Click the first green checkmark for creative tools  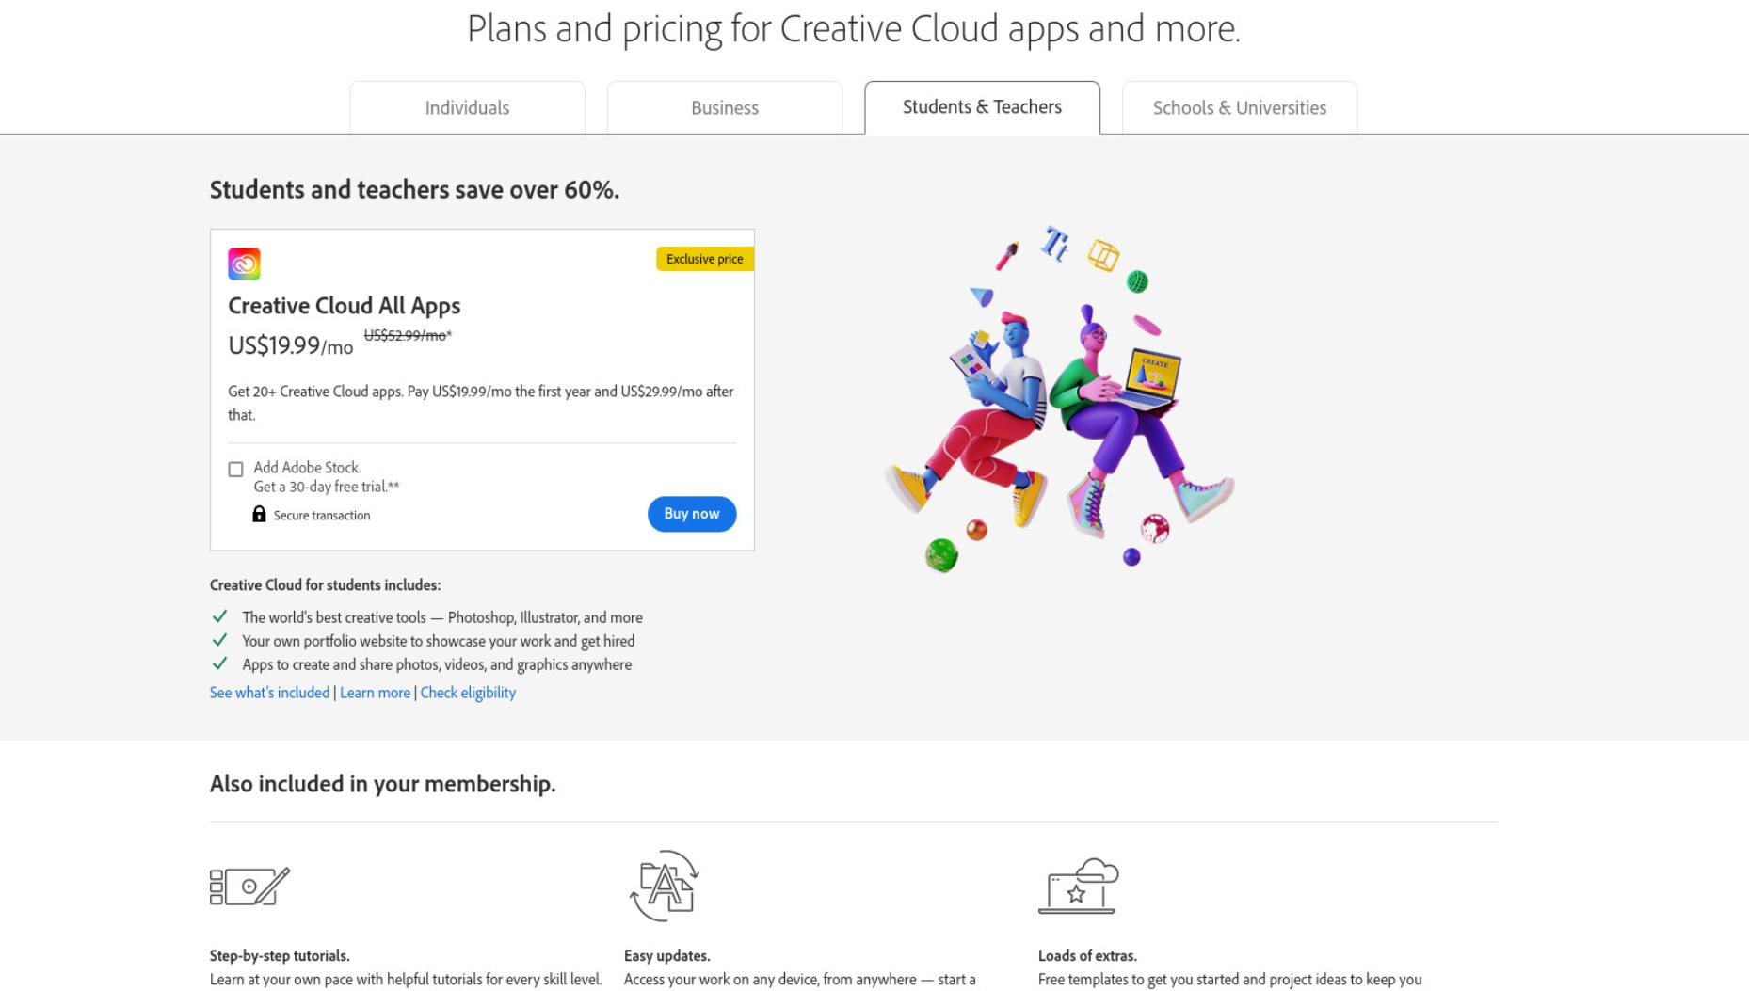point(219,616)
